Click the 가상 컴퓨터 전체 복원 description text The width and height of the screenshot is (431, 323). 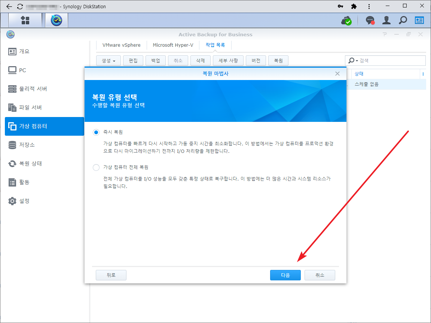tap(217, 182)
